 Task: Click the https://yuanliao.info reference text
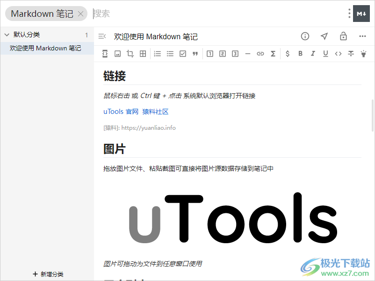click(149, 128)
